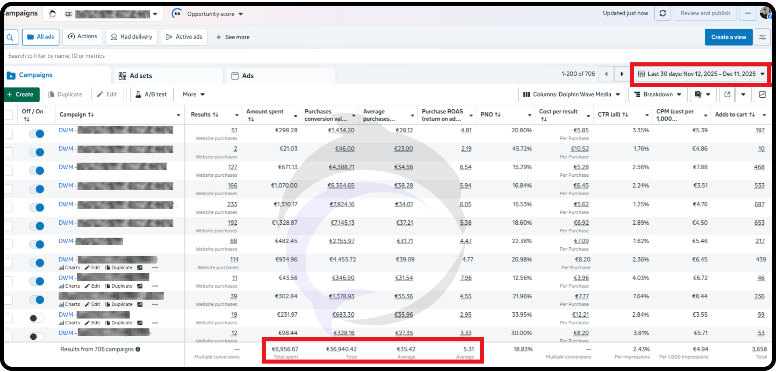Toggle off the €671.13 campaign

[x=37, y=171]
